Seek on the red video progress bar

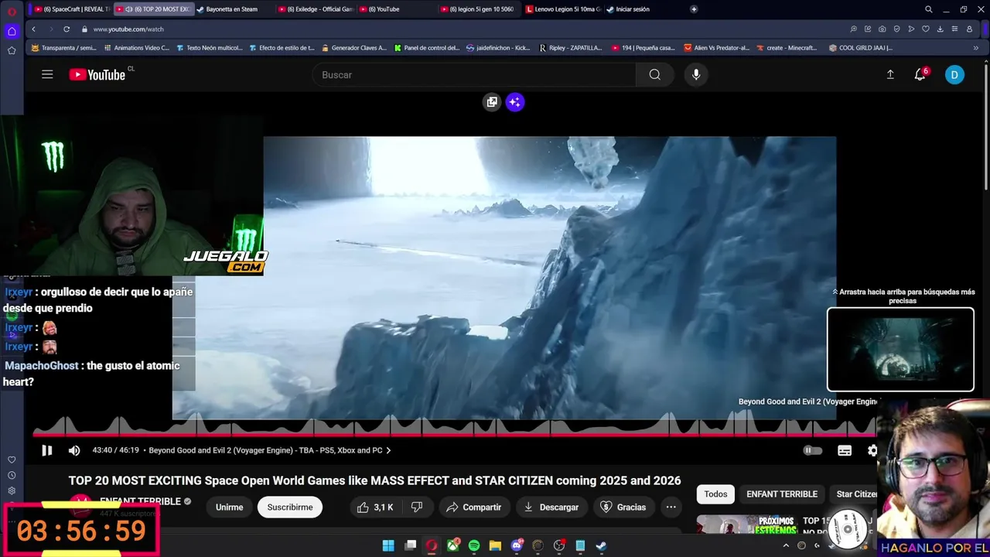tap(455, 435)
